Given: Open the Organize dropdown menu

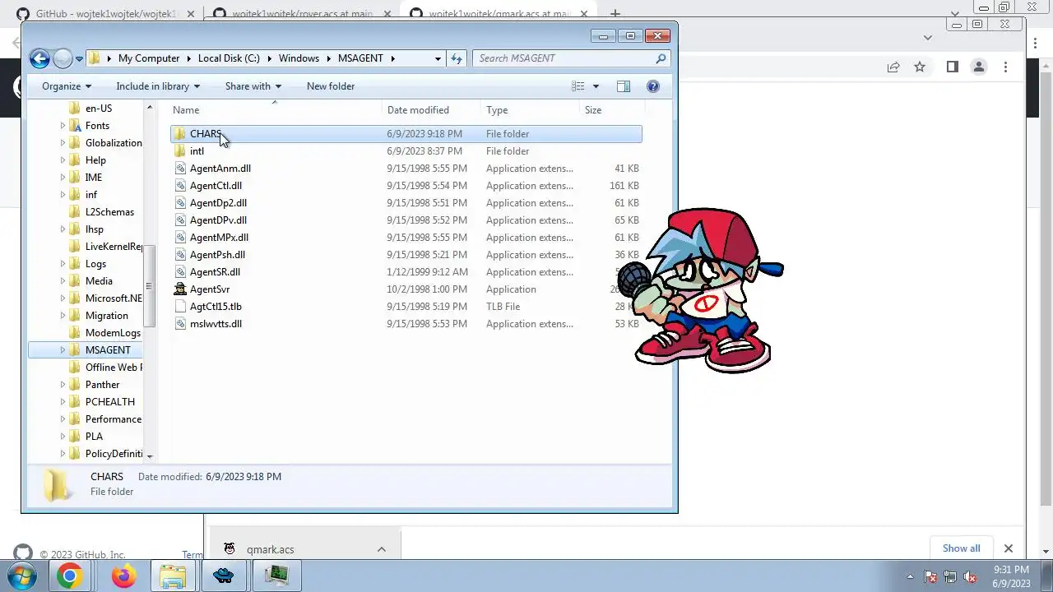Looking at the screenshot, I should click(x=67, y=86).
